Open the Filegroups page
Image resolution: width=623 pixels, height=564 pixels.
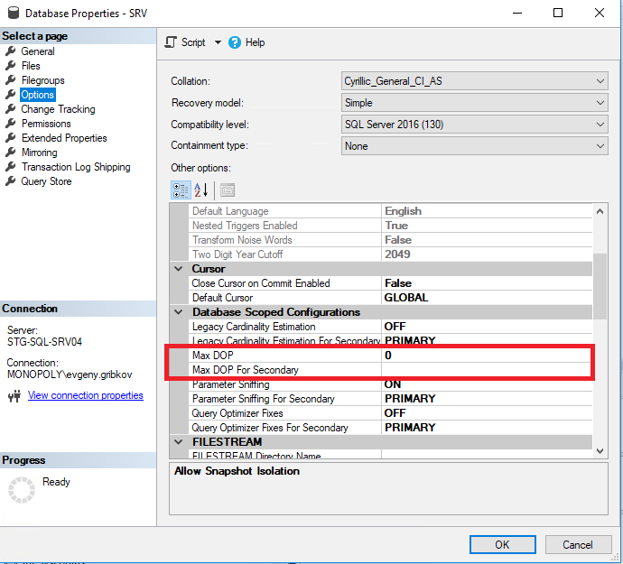42,80
